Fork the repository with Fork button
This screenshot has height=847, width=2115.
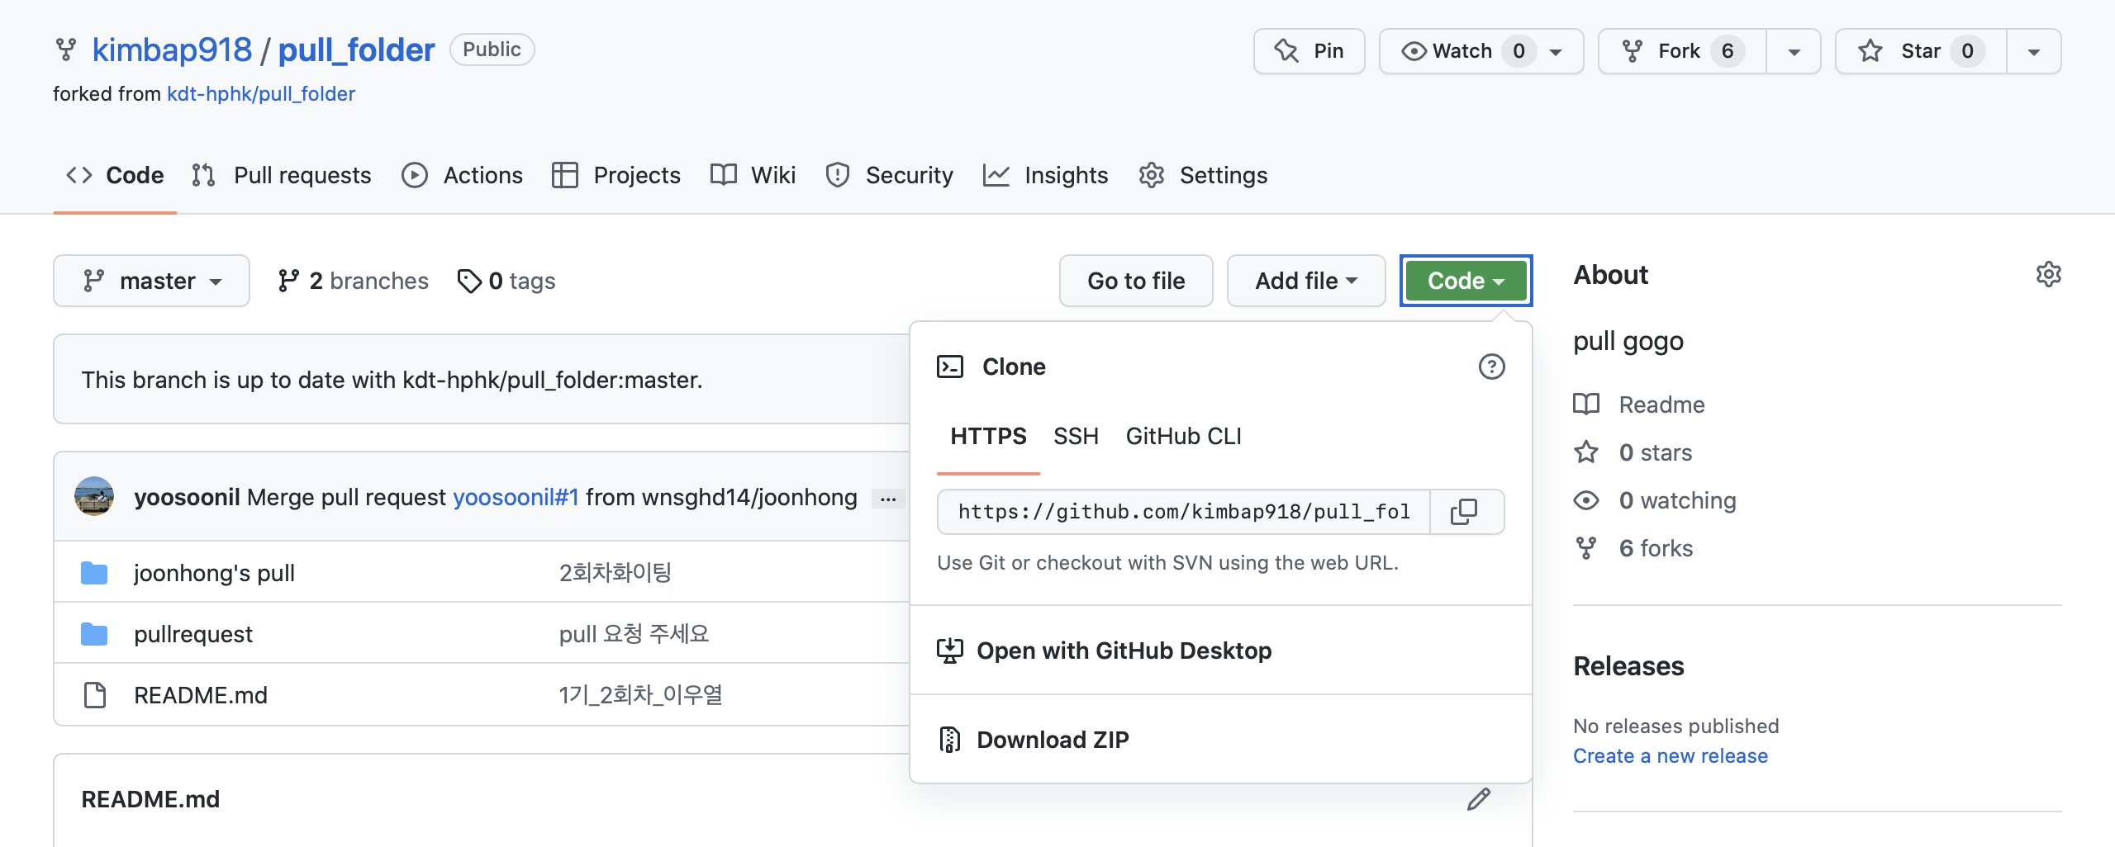1682,51
